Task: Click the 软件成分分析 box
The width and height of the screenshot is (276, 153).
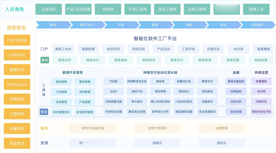Action: (x=160, y=111)
